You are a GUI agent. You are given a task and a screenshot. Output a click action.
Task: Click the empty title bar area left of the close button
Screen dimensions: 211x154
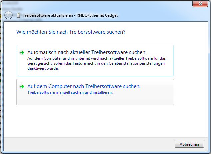pos(100,4)
